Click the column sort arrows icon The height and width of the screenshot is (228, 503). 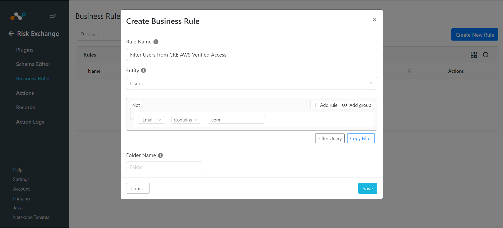[x=409, y=71]
